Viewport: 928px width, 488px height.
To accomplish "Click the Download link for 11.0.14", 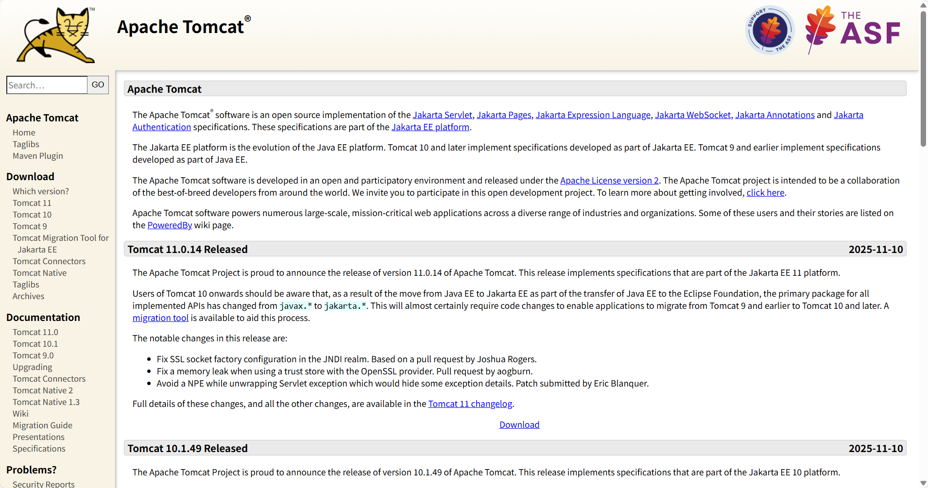I will [519, 425].
